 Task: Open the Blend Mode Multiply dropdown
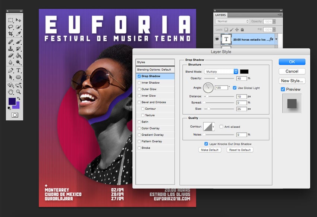[221, 71]
